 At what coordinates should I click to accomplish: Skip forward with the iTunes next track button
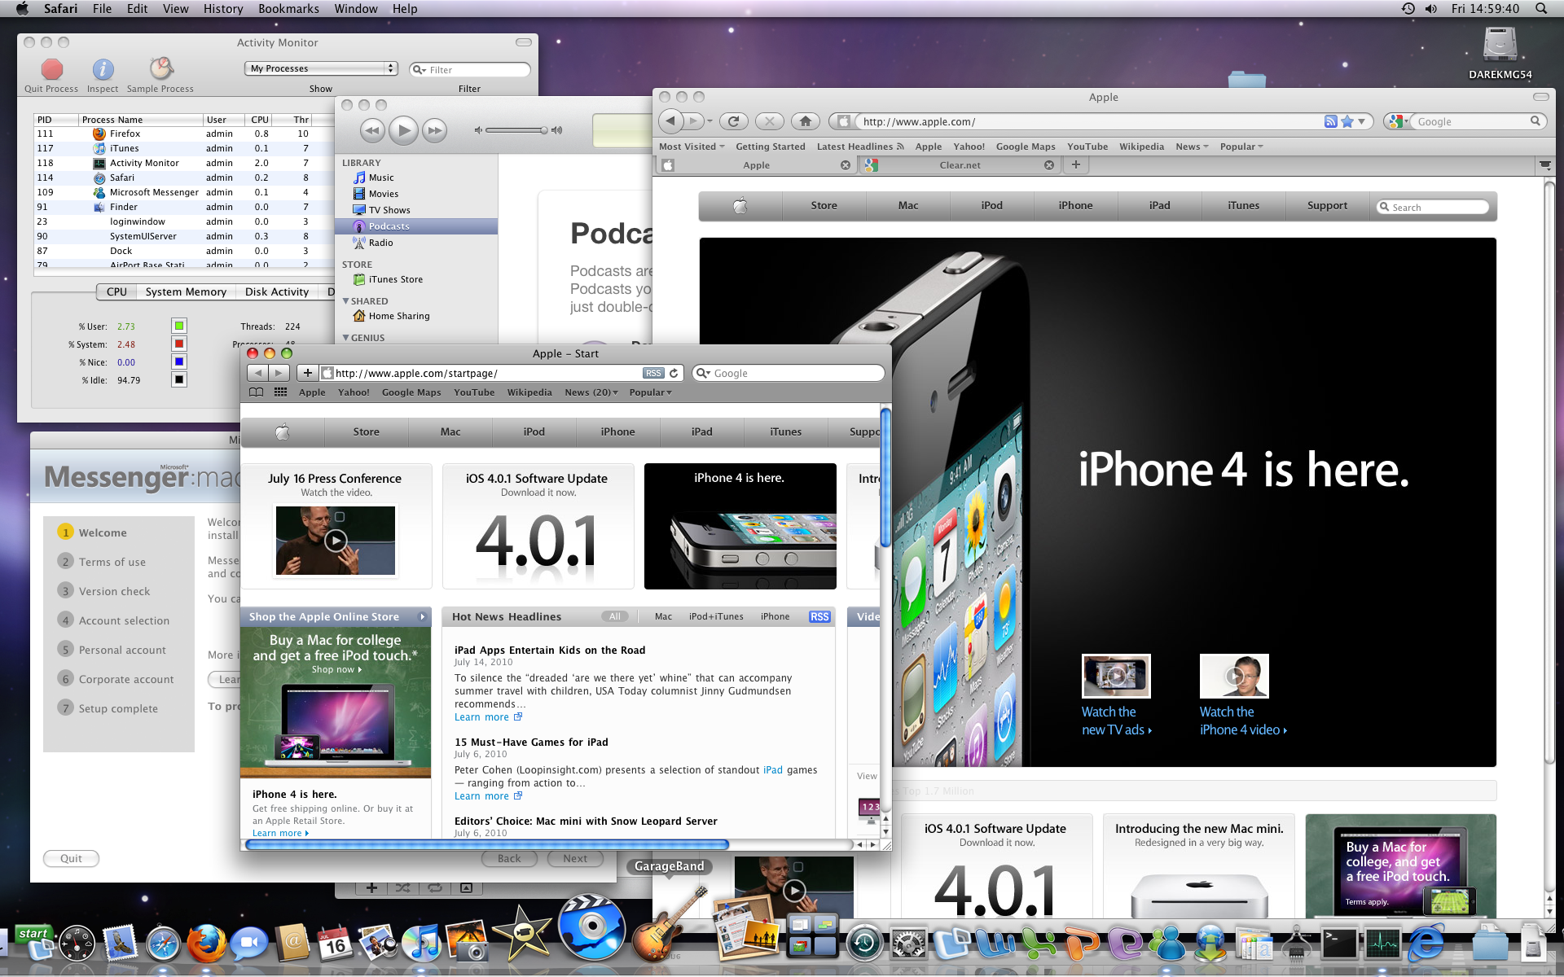point(435,130)
